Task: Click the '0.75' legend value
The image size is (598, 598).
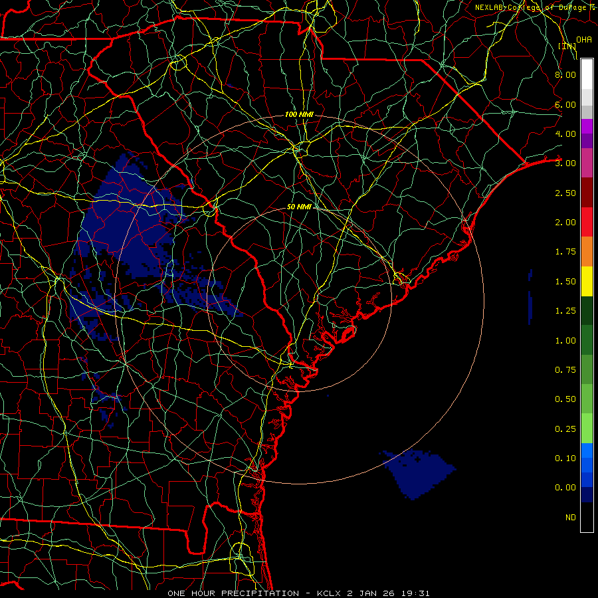Action: tap(565, 370)
